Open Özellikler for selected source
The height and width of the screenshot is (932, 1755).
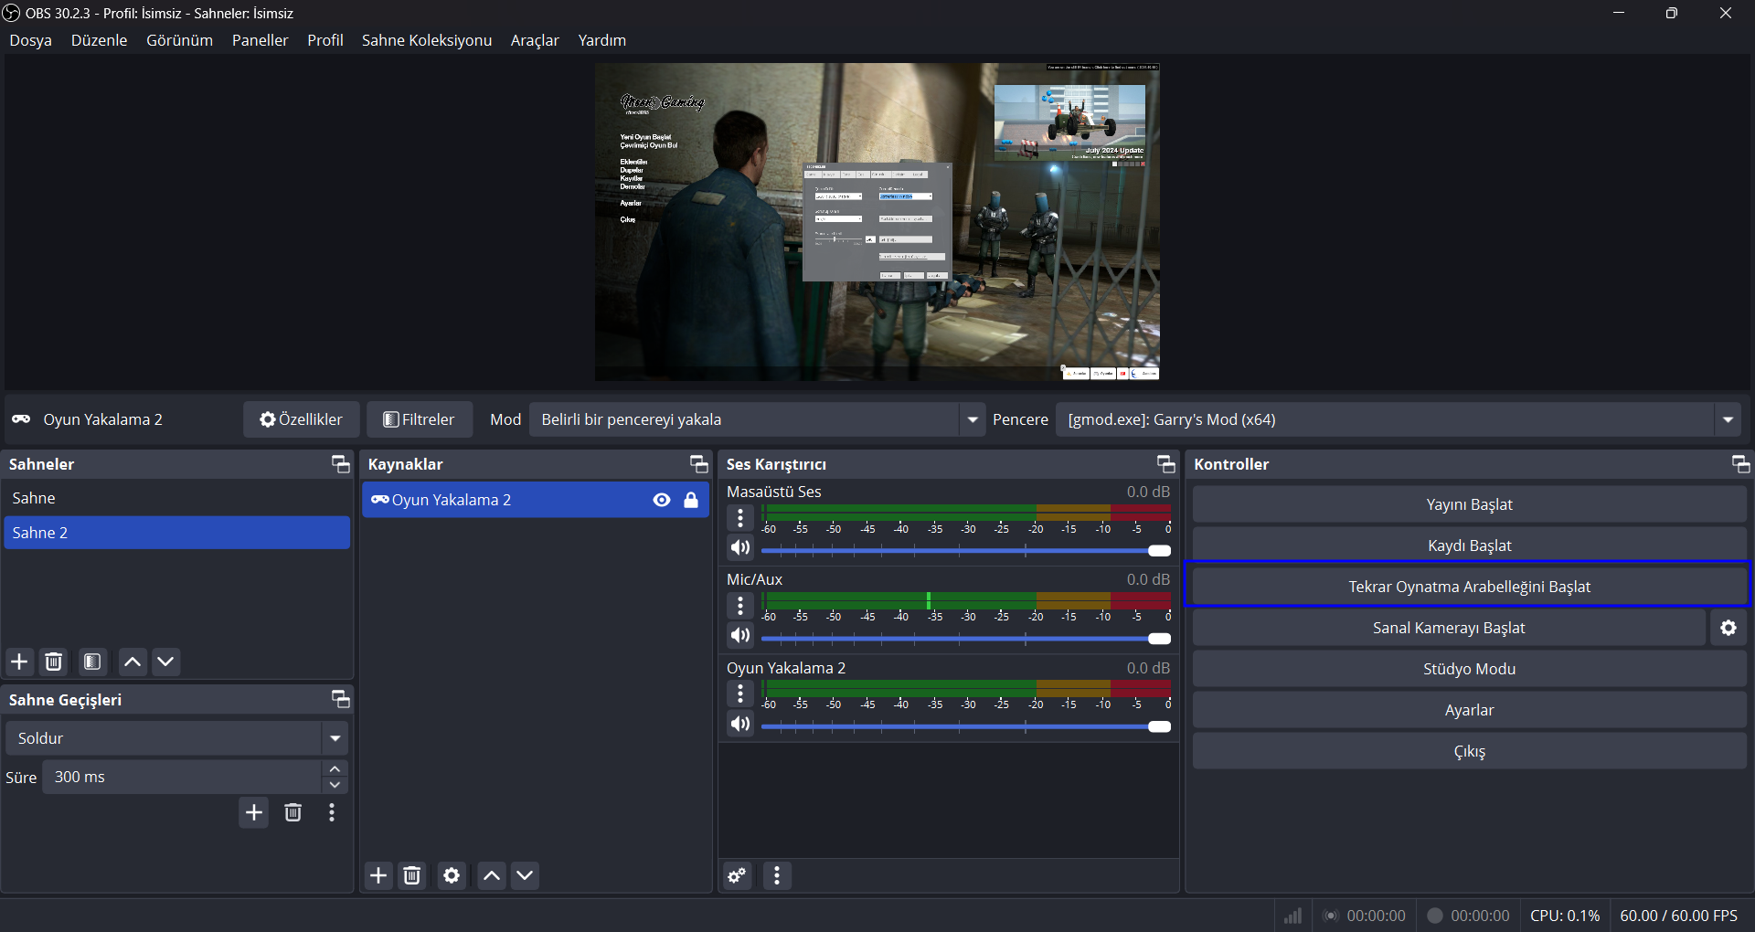[x=301, y=419]
